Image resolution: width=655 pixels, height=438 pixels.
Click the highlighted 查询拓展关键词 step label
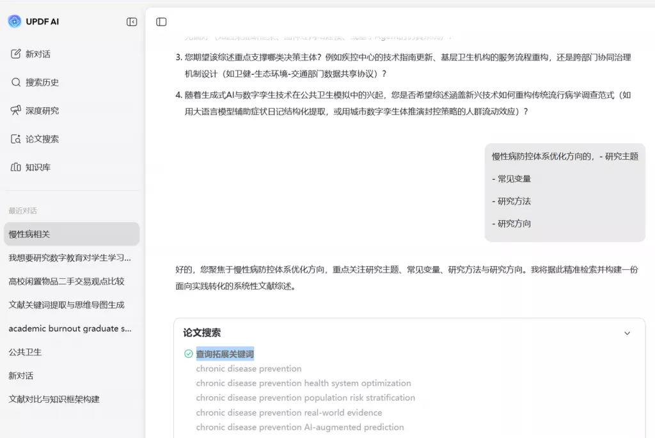pos(225,354)
